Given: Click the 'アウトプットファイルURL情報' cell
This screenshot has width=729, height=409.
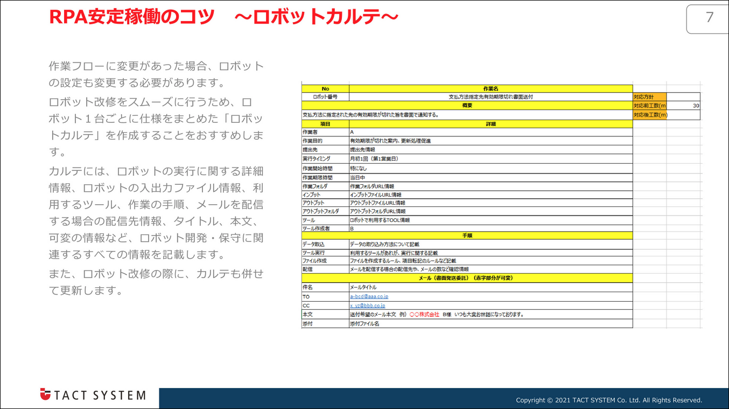Looking at the screenshot, I should click(x=491, y=203).
